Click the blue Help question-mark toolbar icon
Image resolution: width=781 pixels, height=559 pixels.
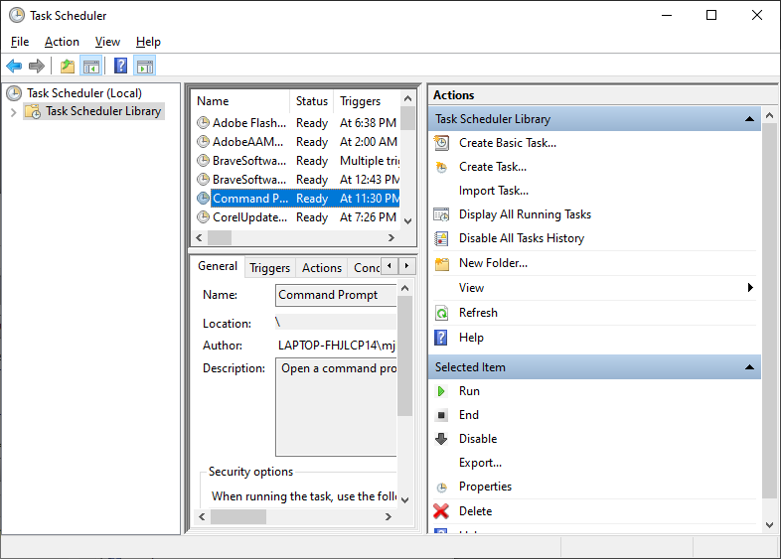click(x=120, y=67)
